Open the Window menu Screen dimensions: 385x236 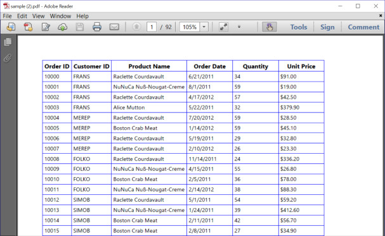[x=60, y=16]
